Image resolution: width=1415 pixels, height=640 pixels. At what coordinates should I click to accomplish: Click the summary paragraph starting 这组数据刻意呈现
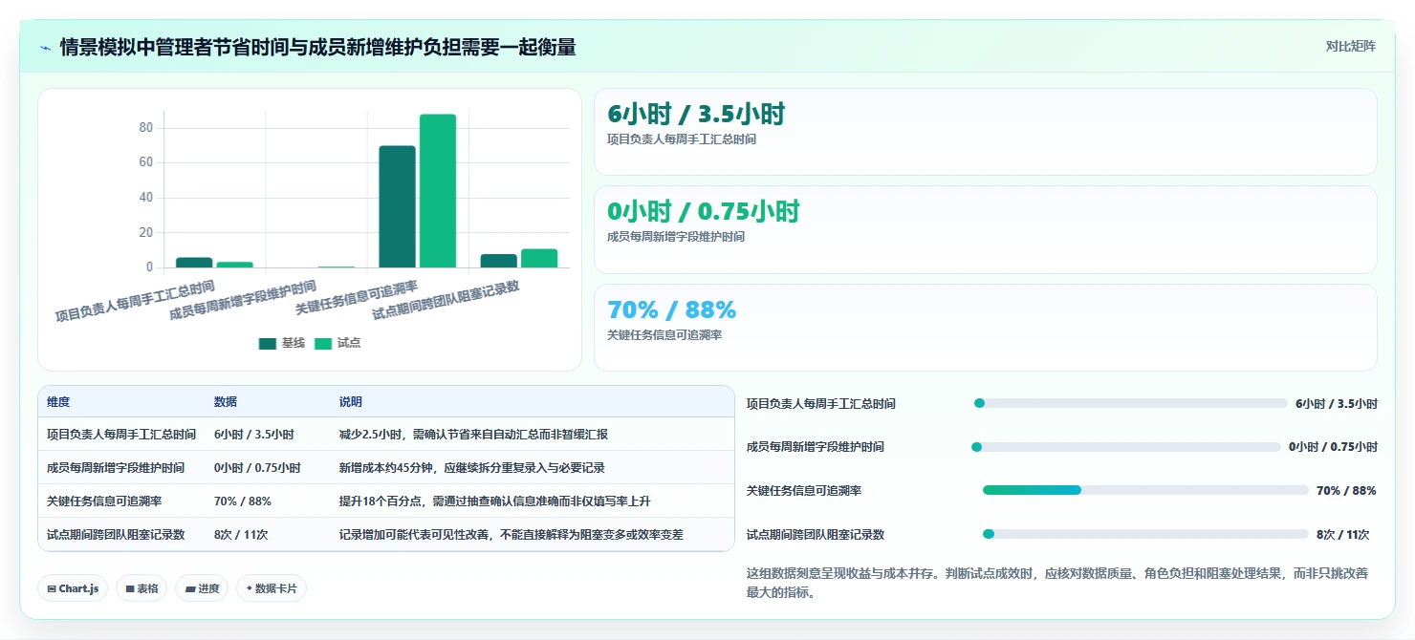pyautogui.click(x=1056, y=583)
